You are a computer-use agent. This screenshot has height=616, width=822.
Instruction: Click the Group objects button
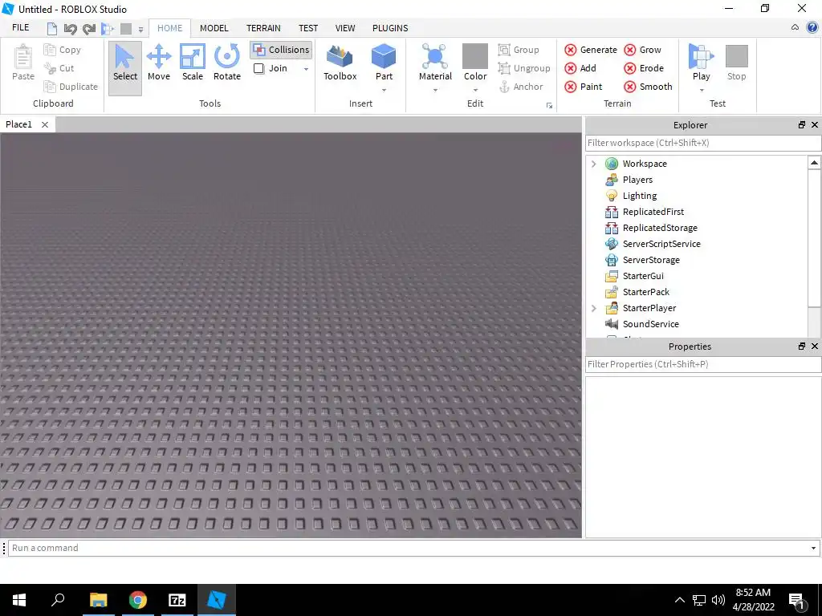click(519, 50)
